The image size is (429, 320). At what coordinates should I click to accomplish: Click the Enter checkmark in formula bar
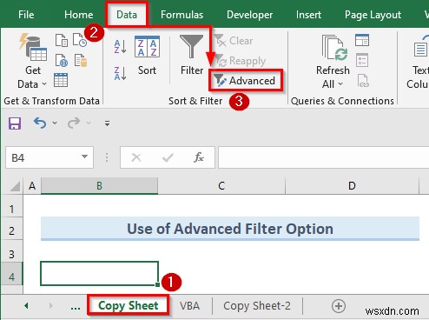(168, 157)
